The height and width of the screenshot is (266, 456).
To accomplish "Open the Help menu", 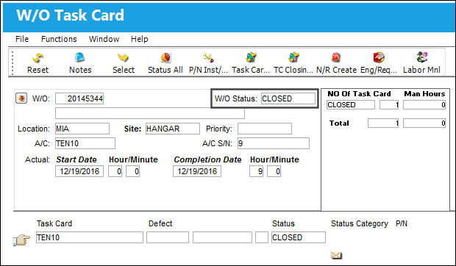I will (x=139, y=39).
